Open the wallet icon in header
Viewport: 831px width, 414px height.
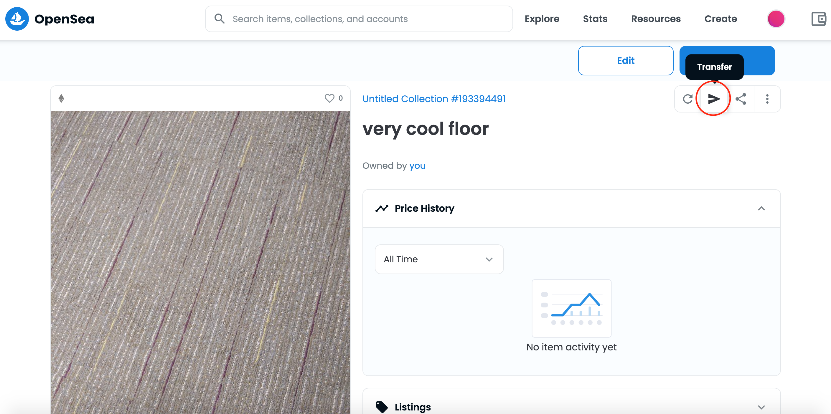point(819,19)
